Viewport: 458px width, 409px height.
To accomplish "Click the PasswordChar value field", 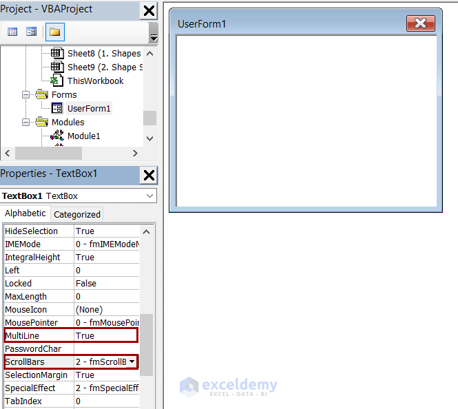I will pos(107,349).
